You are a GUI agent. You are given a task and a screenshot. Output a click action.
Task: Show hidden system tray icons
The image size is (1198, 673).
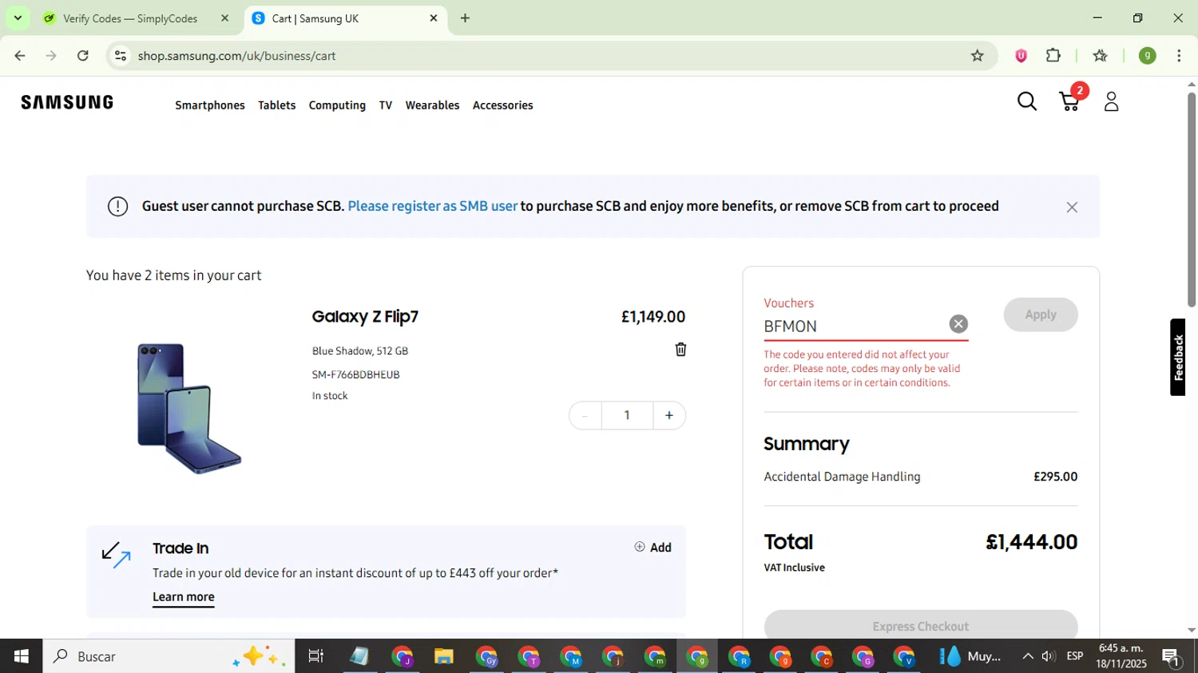tap(1028, 656)
